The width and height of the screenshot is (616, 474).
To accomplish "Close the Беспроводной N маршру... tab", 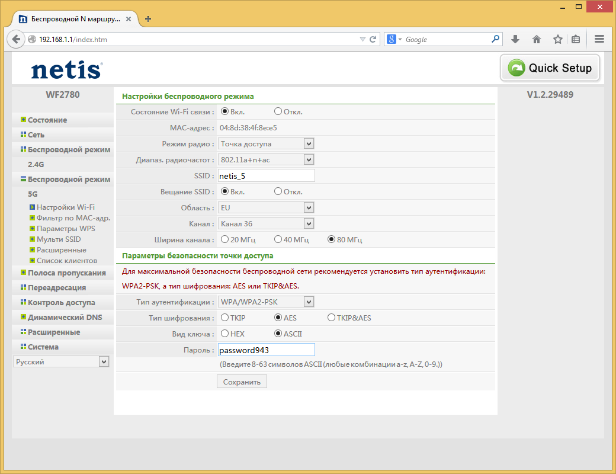I will [x=129, y=19].
